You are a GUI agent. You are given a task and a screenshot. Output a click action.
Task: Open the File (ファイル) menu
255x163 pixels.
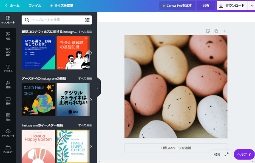pyautogui.click(x=35, y=6)
